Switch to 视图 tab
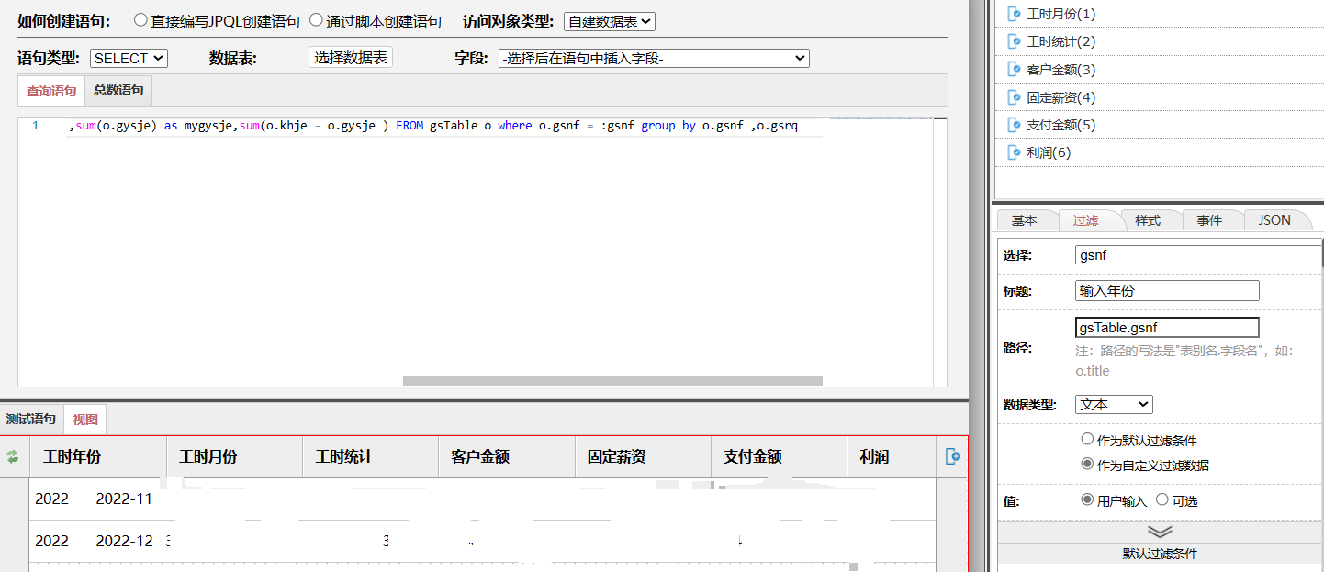1324x572 pixels. click(x=85, y=420)
